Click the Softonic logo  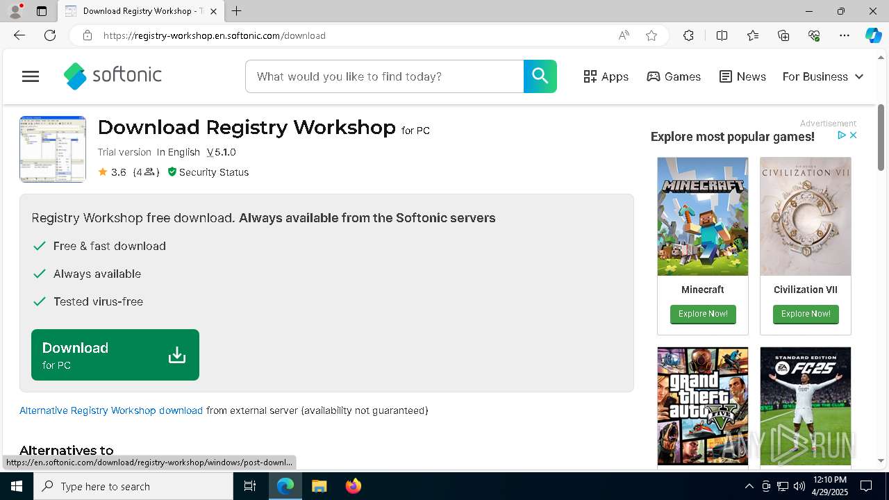(113, 76)
